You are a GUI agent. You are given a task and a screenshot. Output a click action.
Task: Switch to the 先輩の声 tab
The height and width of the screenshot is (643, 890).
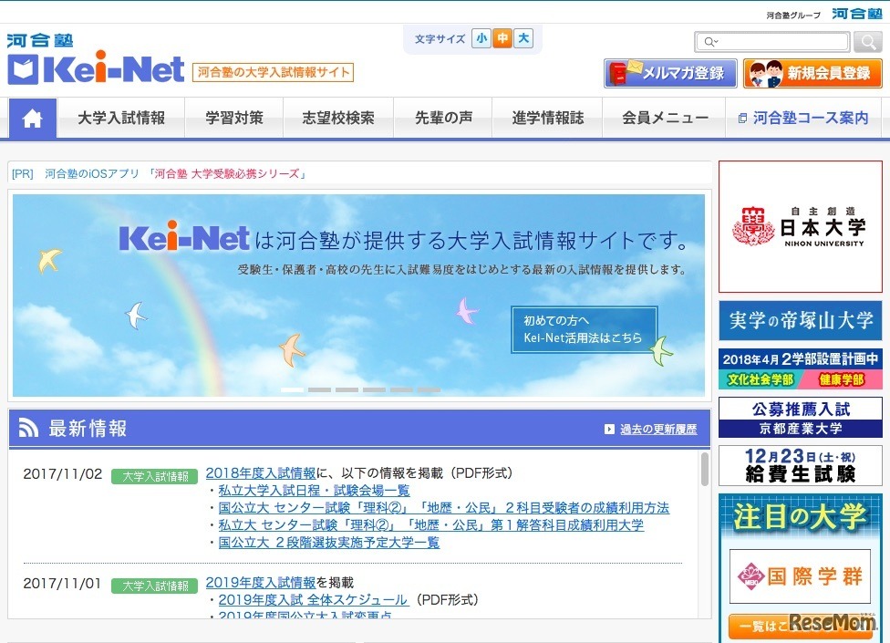(442, 118)
